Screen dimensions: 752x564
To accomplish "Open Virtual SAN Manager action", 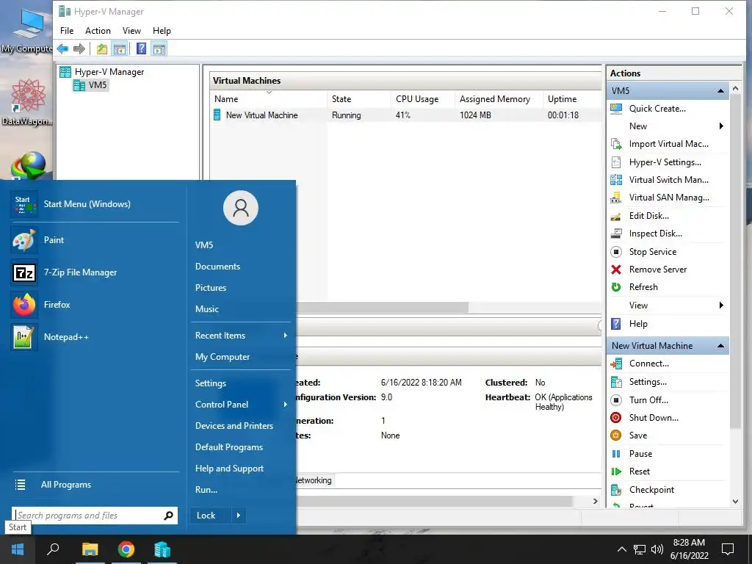I will click(x=668, y=198).
